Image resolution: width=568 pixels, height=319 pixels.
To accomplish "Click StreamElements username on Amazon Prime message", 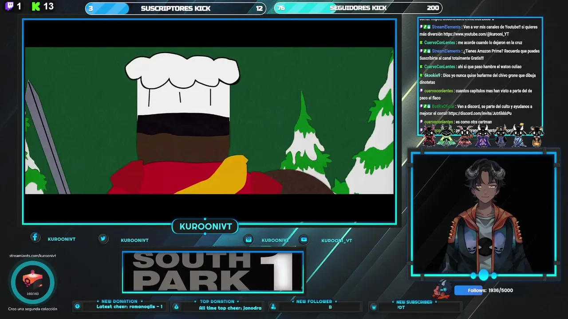I will [x=446, y=51].
